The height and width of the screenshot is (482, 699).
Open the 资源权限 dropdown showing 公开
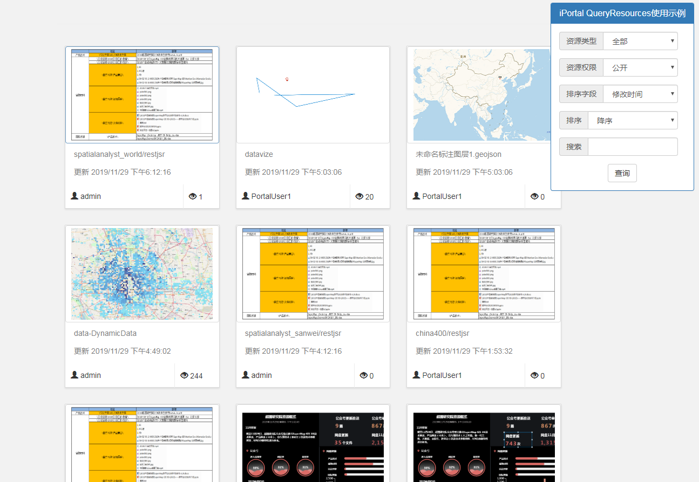pos(640,67)
